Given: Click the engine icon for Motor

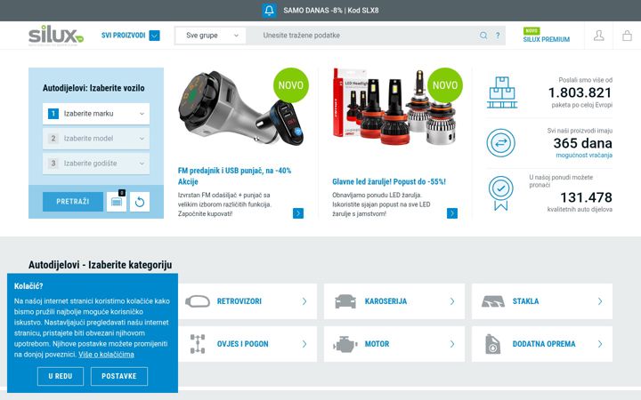Looking at the screenshot, I should tap(345, 345).
